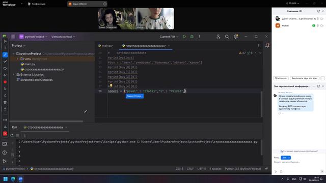
Task: Open the Конференции tab in Zoom
Action: [x=37, y=4]
